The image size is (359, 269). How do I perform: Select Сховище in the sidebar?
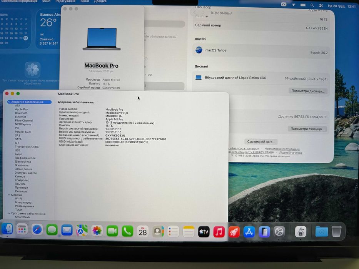(21, 191)
